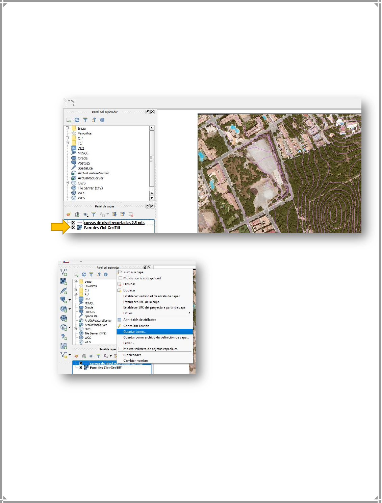Click layer styling paintbrush icon beside the aerial map
382x503 pixels.
coord(69,215)
